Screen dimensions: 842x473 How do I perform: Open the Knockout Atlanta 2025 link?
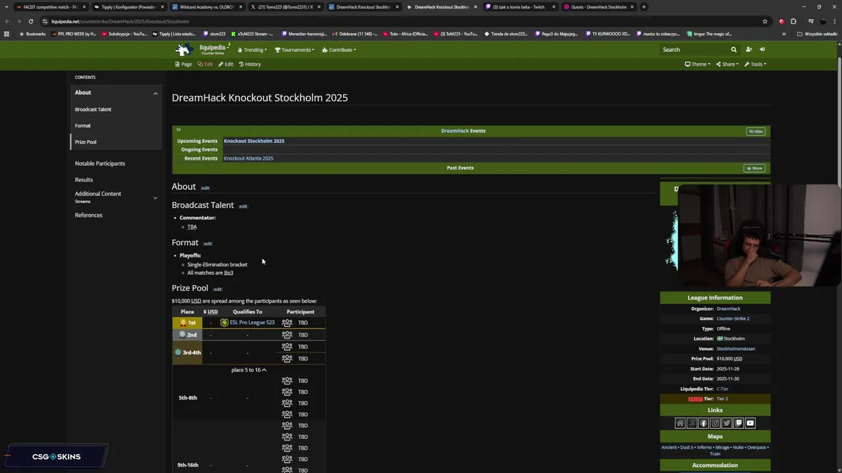point(248,158)
